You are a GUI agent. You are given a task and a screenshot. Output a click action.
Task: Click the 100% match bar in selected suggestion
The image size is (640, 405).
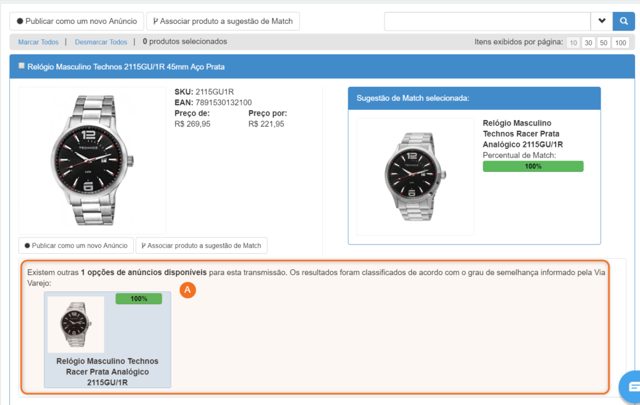533,166
